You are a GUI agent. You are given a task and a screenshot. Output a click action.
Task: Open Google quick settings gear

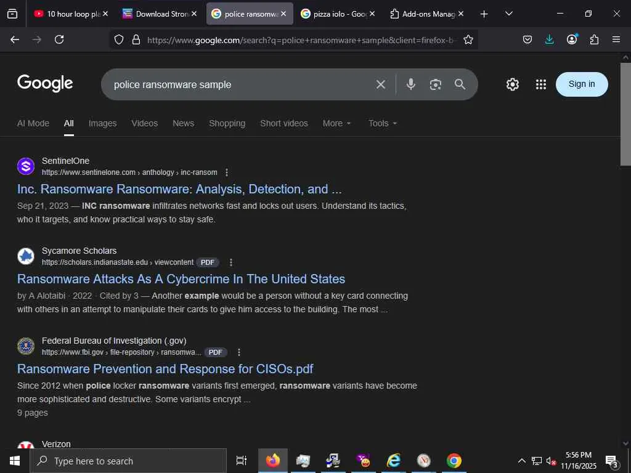(512, 84)
